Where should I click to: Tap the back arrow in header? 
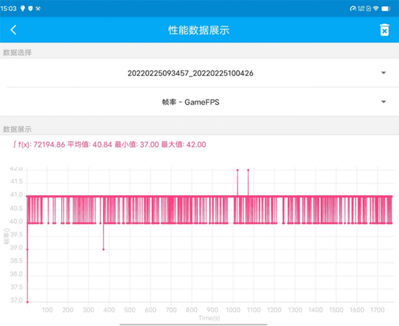tap(13, 30)
